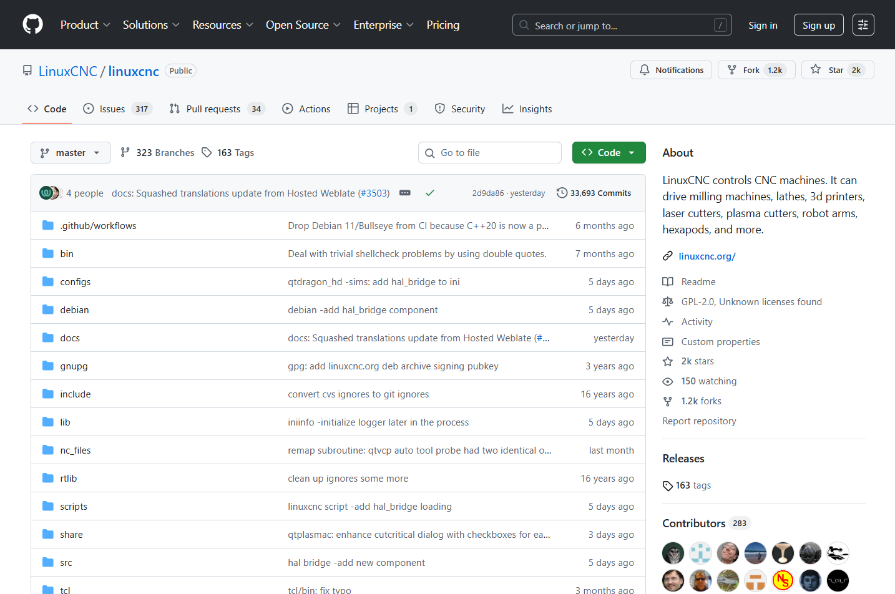
Task: Click the src folder icon
Action: (48, 562)
